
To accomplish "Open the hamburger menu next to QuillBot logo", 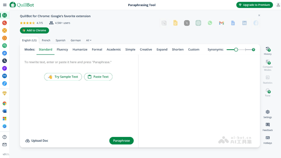I will coord(5,5).
